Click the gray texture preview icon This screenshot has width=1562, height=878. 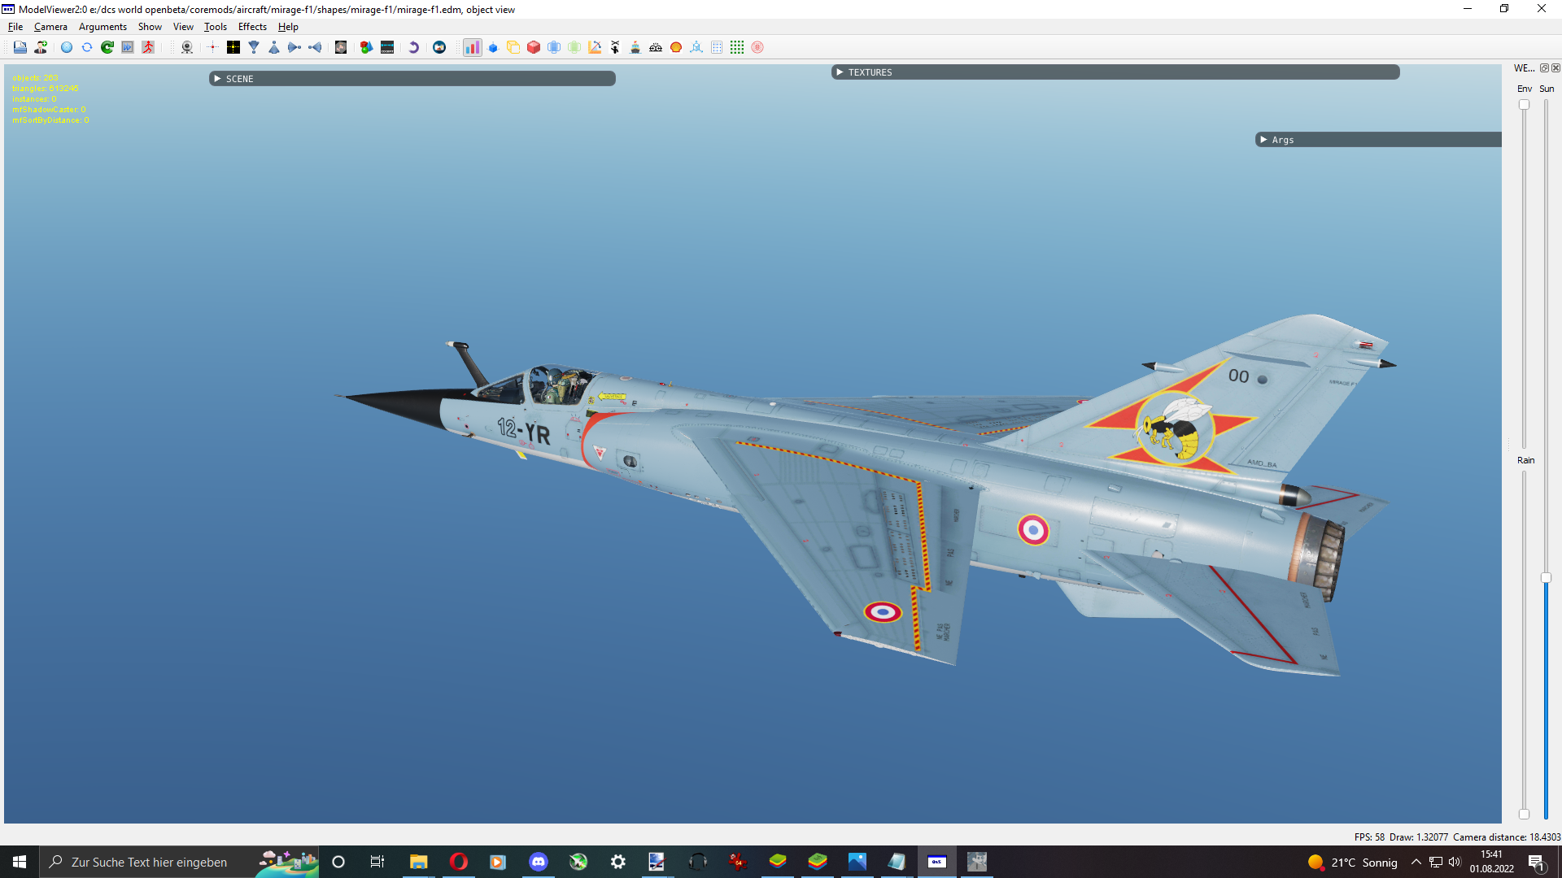click(341, 47)
